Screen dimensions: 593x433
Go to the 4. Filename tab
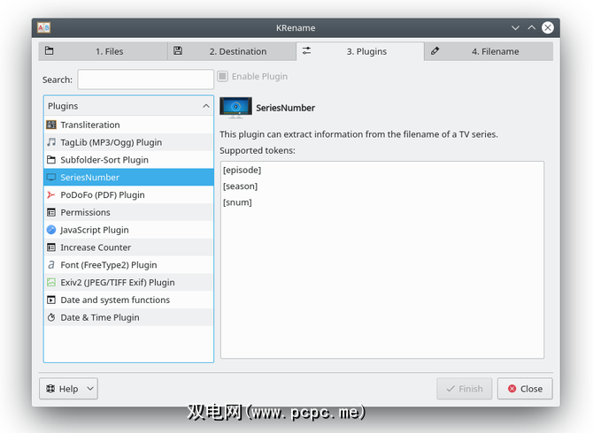pos(489,51)
